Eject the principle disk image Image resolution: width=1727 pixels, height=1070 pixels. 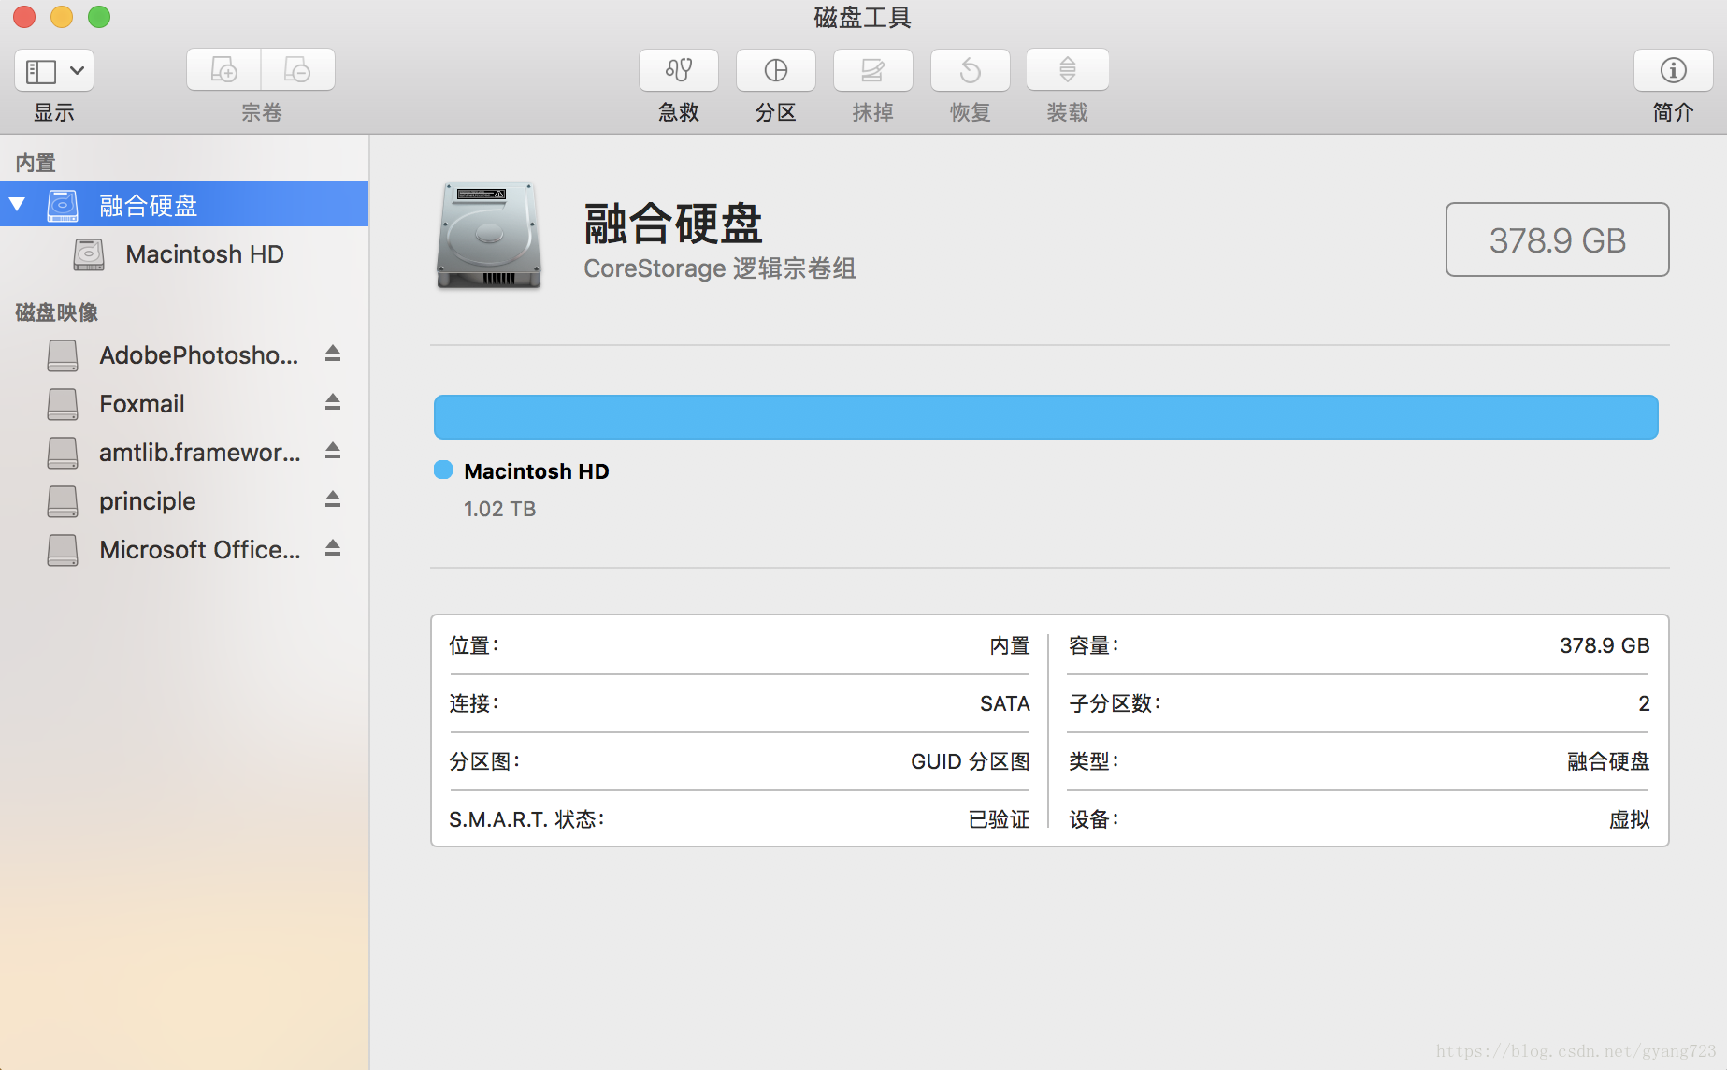pos(333,499)
